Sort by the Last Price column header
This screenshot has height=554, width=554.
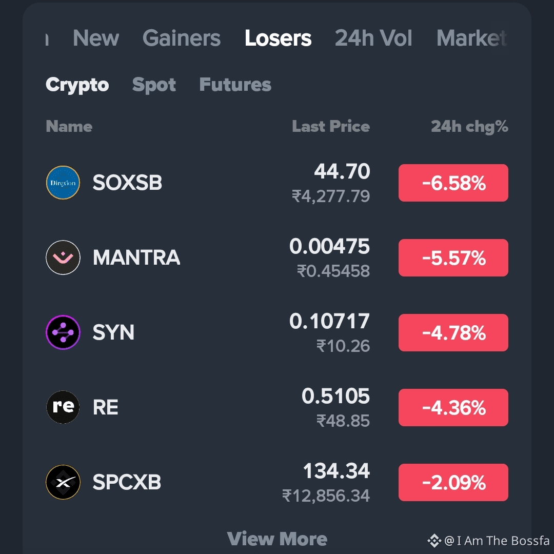[331, 127]
